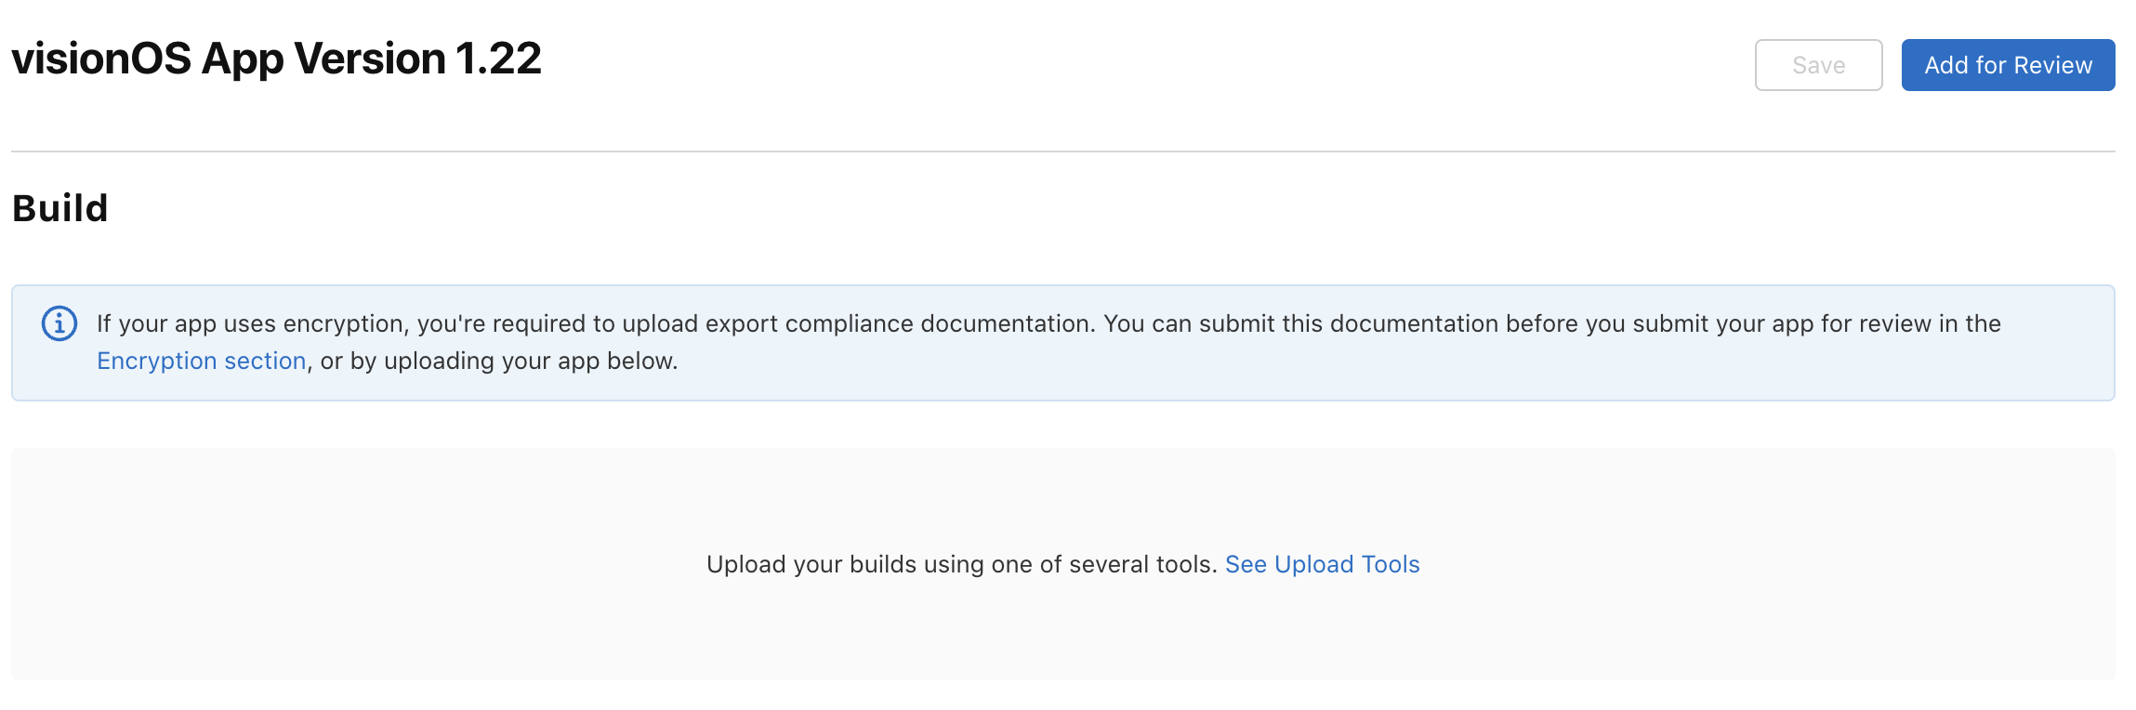
Task: Click the info icon in encryption notice
Action: pyautogui.click(x=59, y=323)
